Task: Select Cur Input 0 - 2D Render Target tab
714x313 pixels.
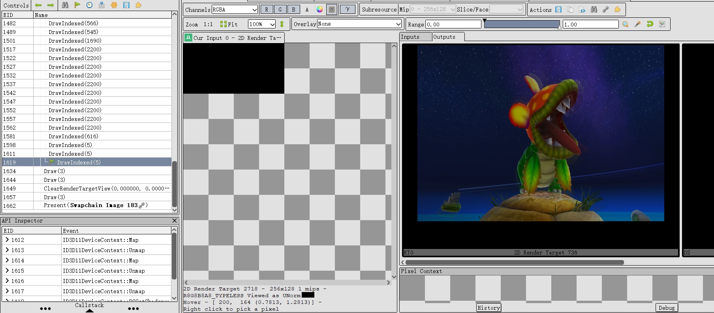Action: tap(234, 38)
